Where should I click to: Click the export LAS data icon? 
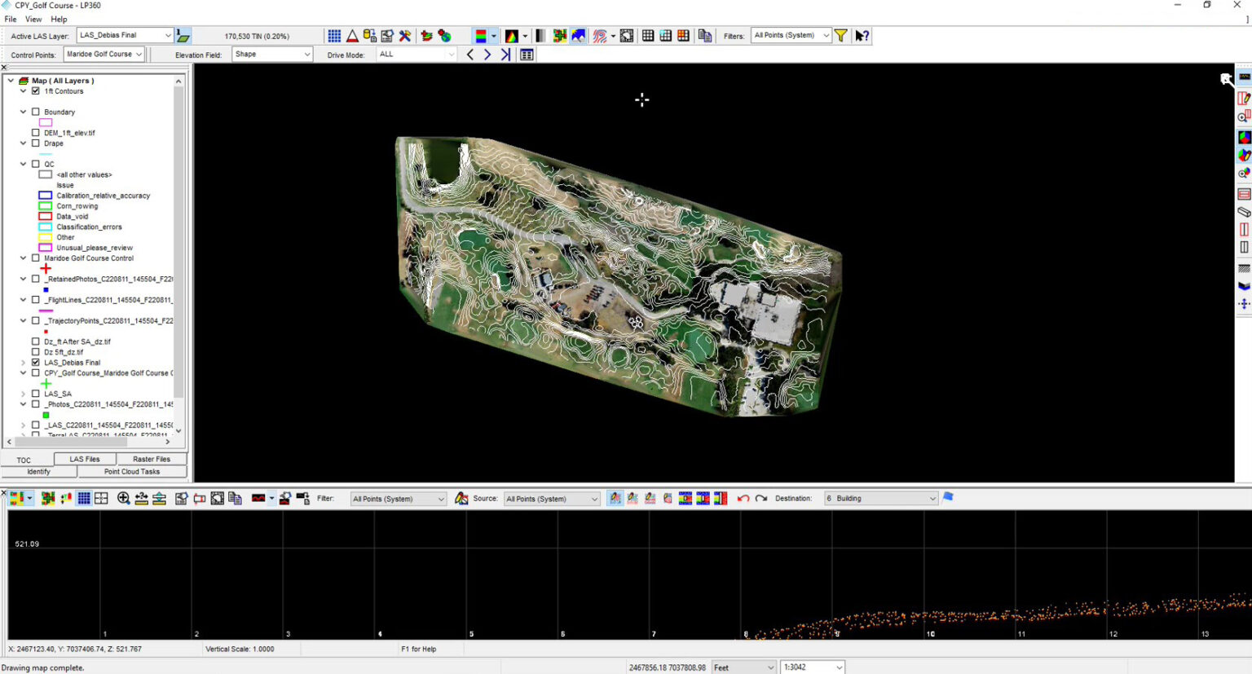pos(368,35)
